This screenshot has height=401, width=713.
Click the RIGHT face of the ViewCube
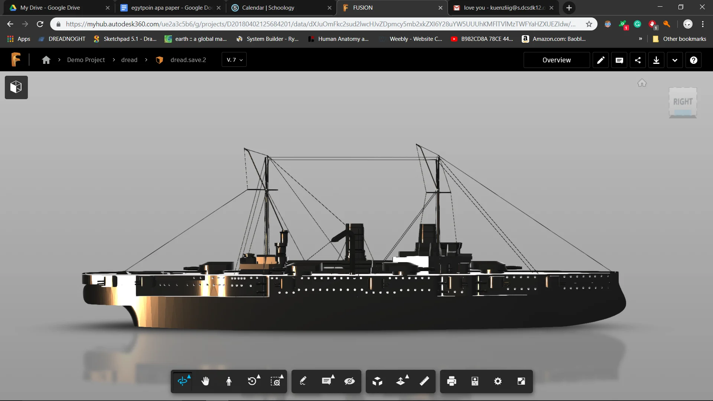683,102
